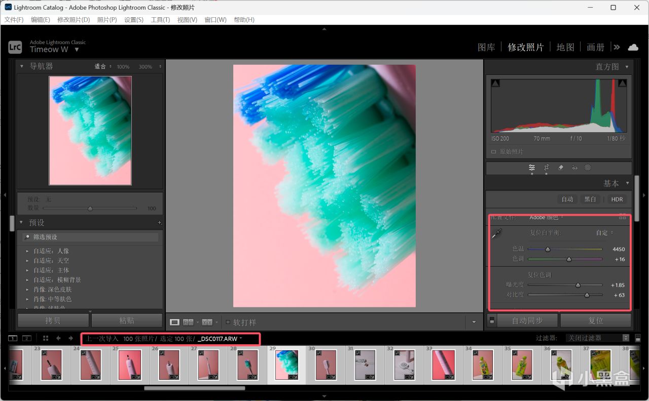This screenshot has height=401, width=649.
Task: Select Loupe view mode in toolbar
Action: [x=174, y=322]
